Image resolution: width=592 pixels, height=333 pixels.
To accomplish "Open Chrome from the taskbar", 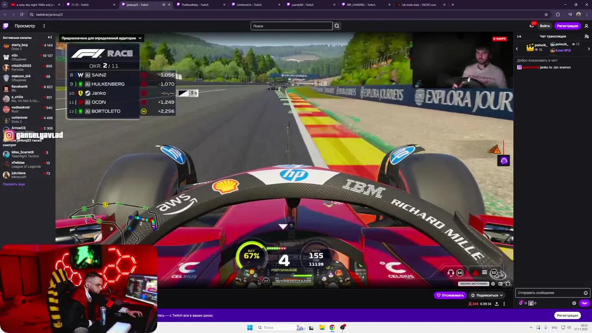I will (x=332, y=327).
